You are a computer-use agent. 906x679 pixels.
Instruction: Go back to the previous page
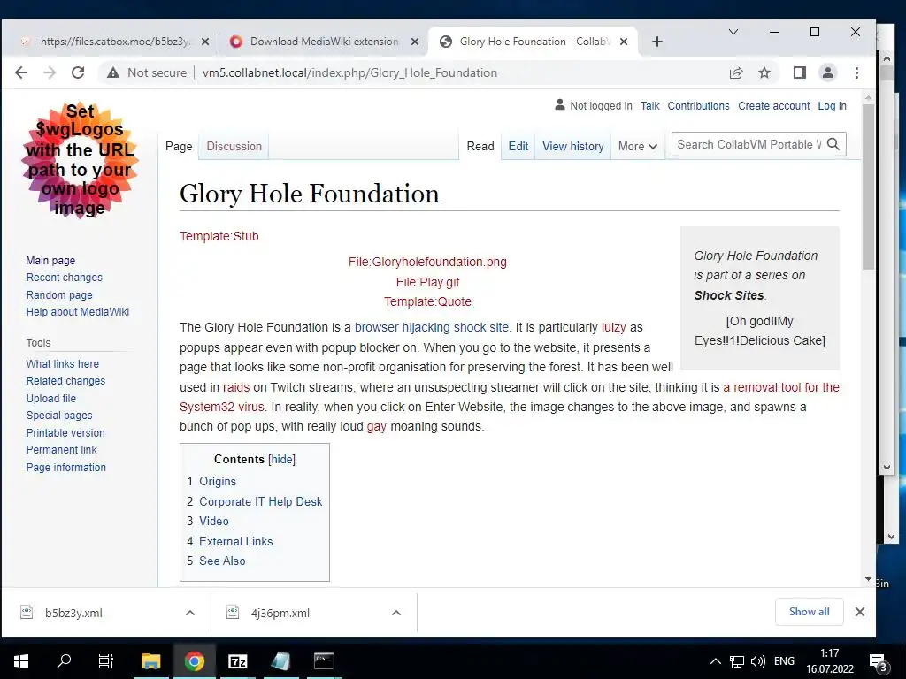(21, 72)
